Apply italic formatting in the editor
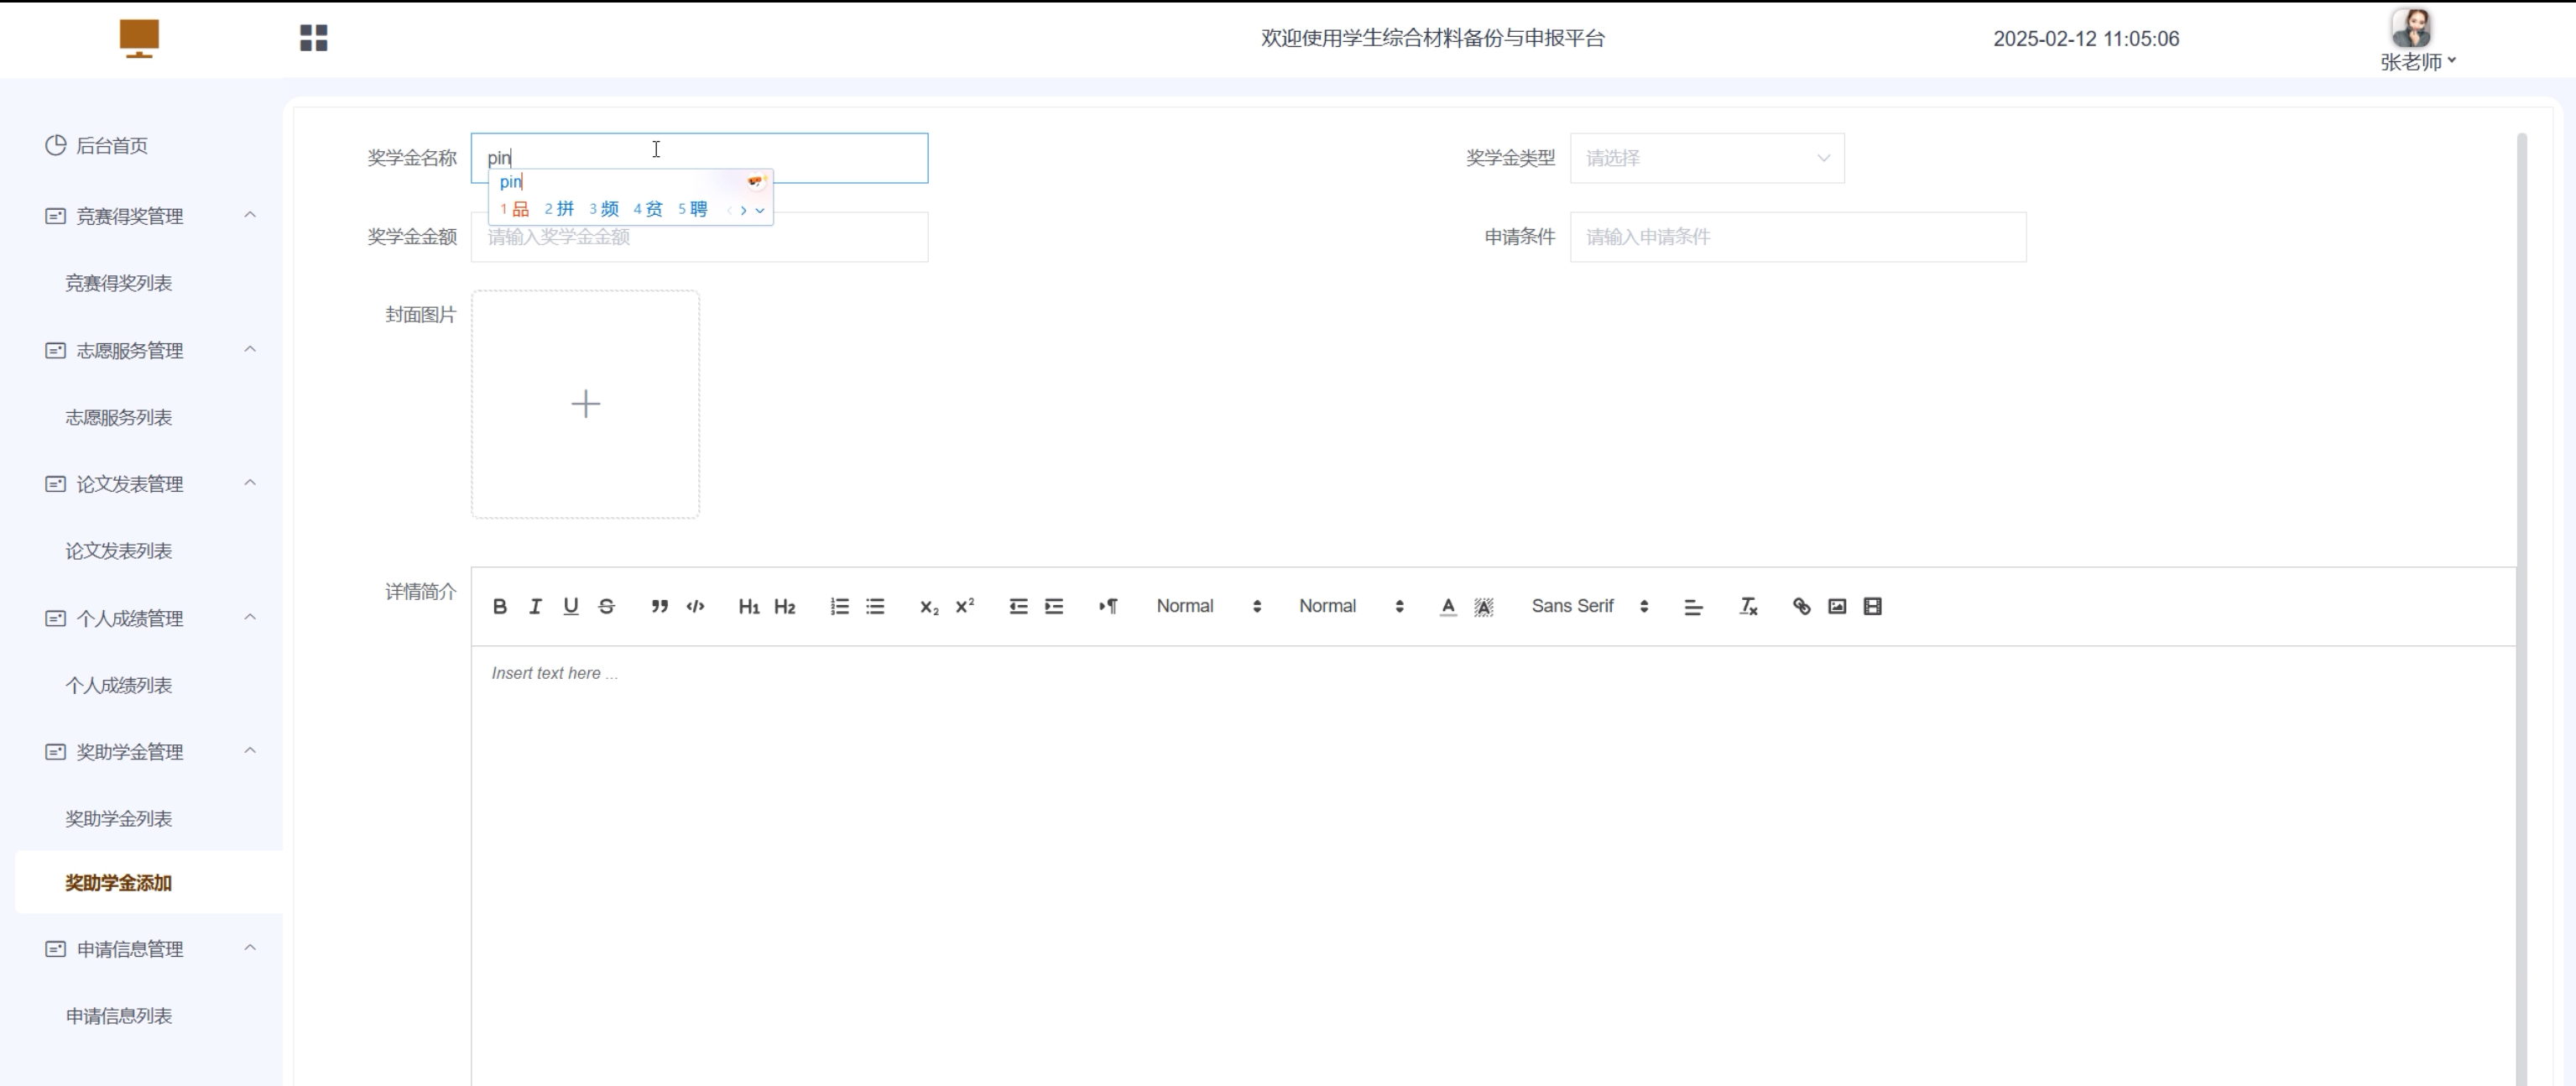The width and height of the screenshot is (2576, 1086). tap(535, 606)
